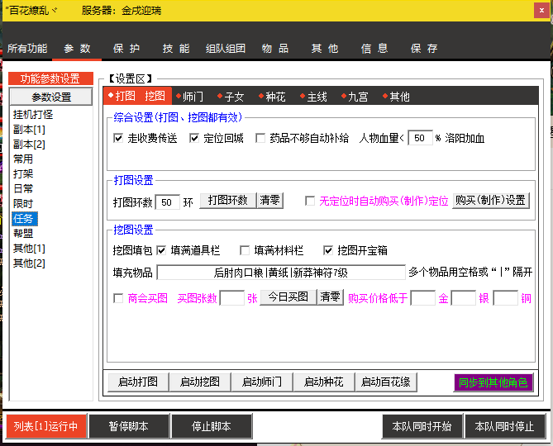Open 购买(制作)设置 button
553x446 pixels.
click(490, 201)
